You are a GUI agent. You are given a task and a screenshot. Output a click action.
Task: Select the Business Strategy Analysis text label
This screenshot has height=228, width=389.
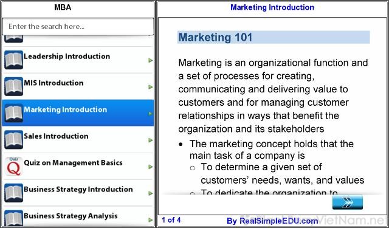71,216
